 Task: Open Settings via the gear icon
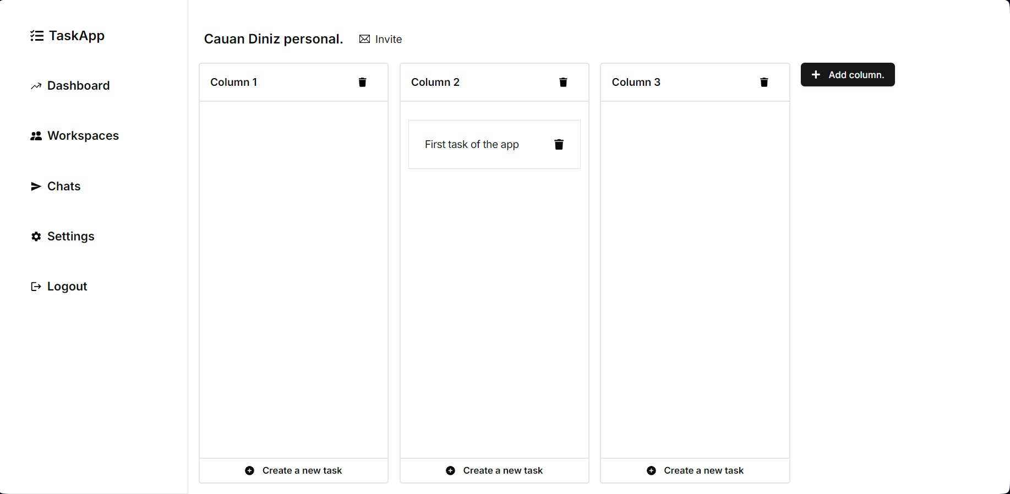tap(36, 236)
